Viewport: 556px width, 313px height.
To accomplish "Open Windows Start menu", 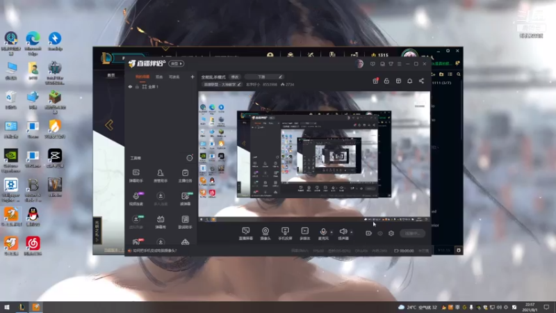I will pyautogui.click(x=7, y=307).
